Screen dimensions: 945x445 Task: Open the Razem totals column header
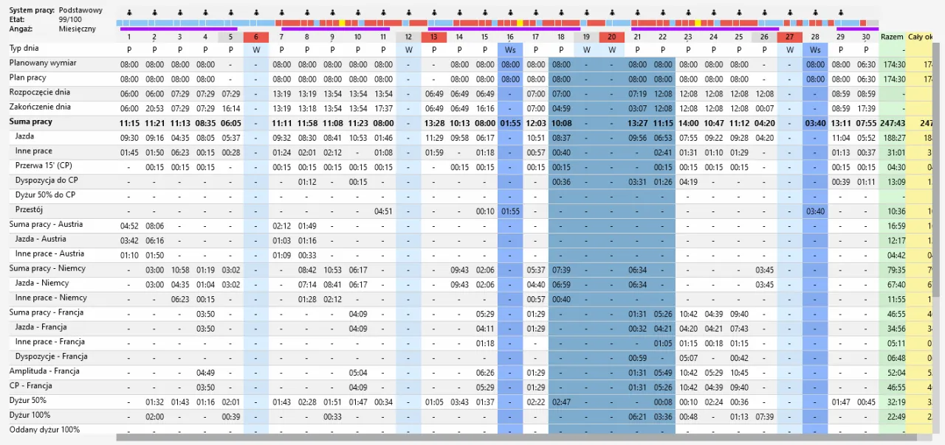(x=892, y=37)
